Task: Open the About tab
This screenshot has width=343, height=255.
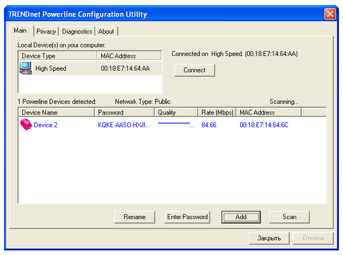Action: [106, 31]
